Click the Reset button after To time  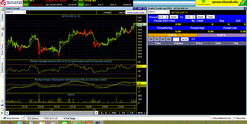(201, 17)
